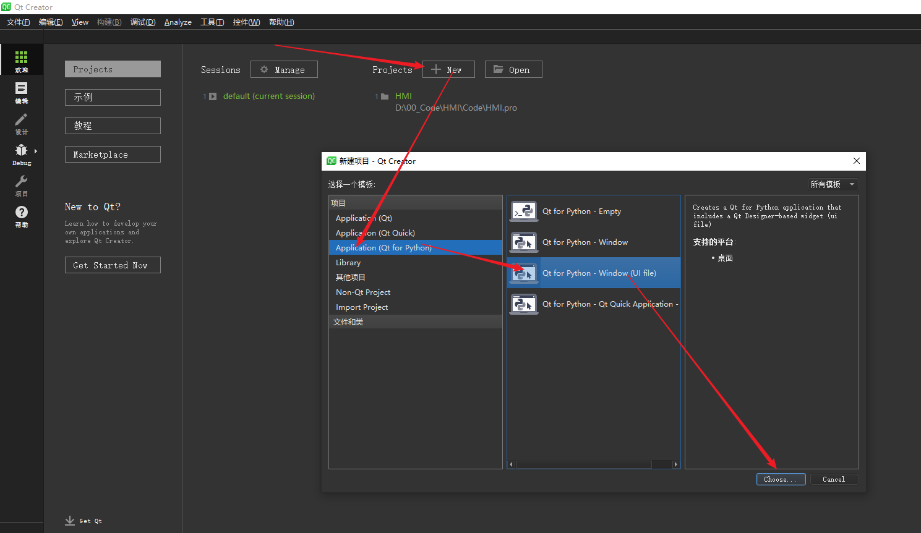Click the 文件和类 section header
This screenshot has height=533, width=921.
[x=416, y=322]
